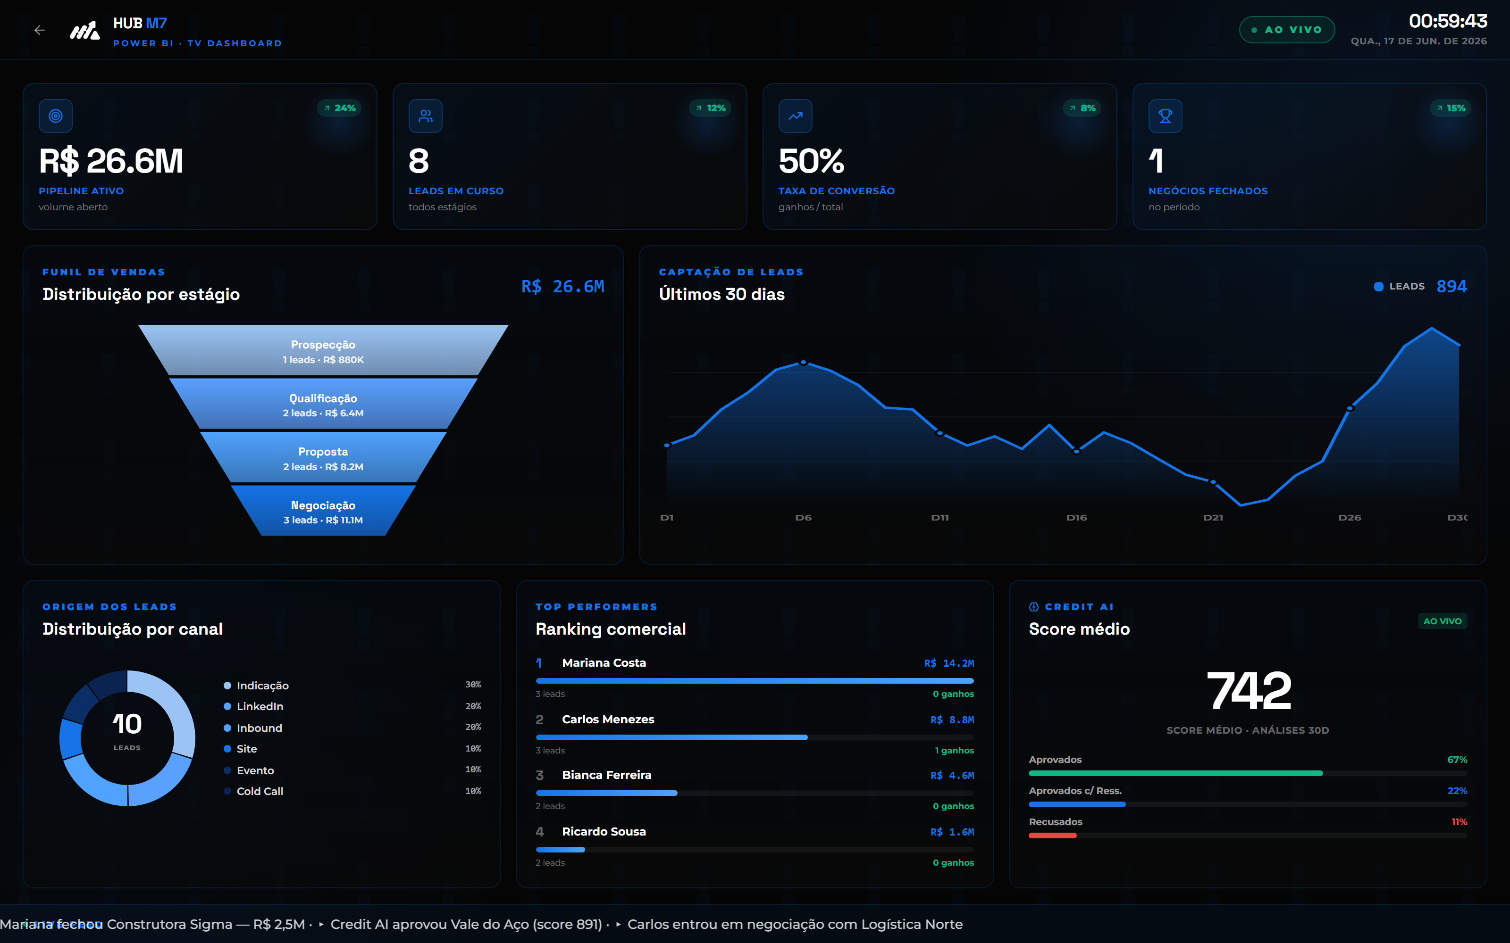The image size is (1510, 943).
Task: Click the Credit AI ticker news item
Action: (x=465, y=924)
